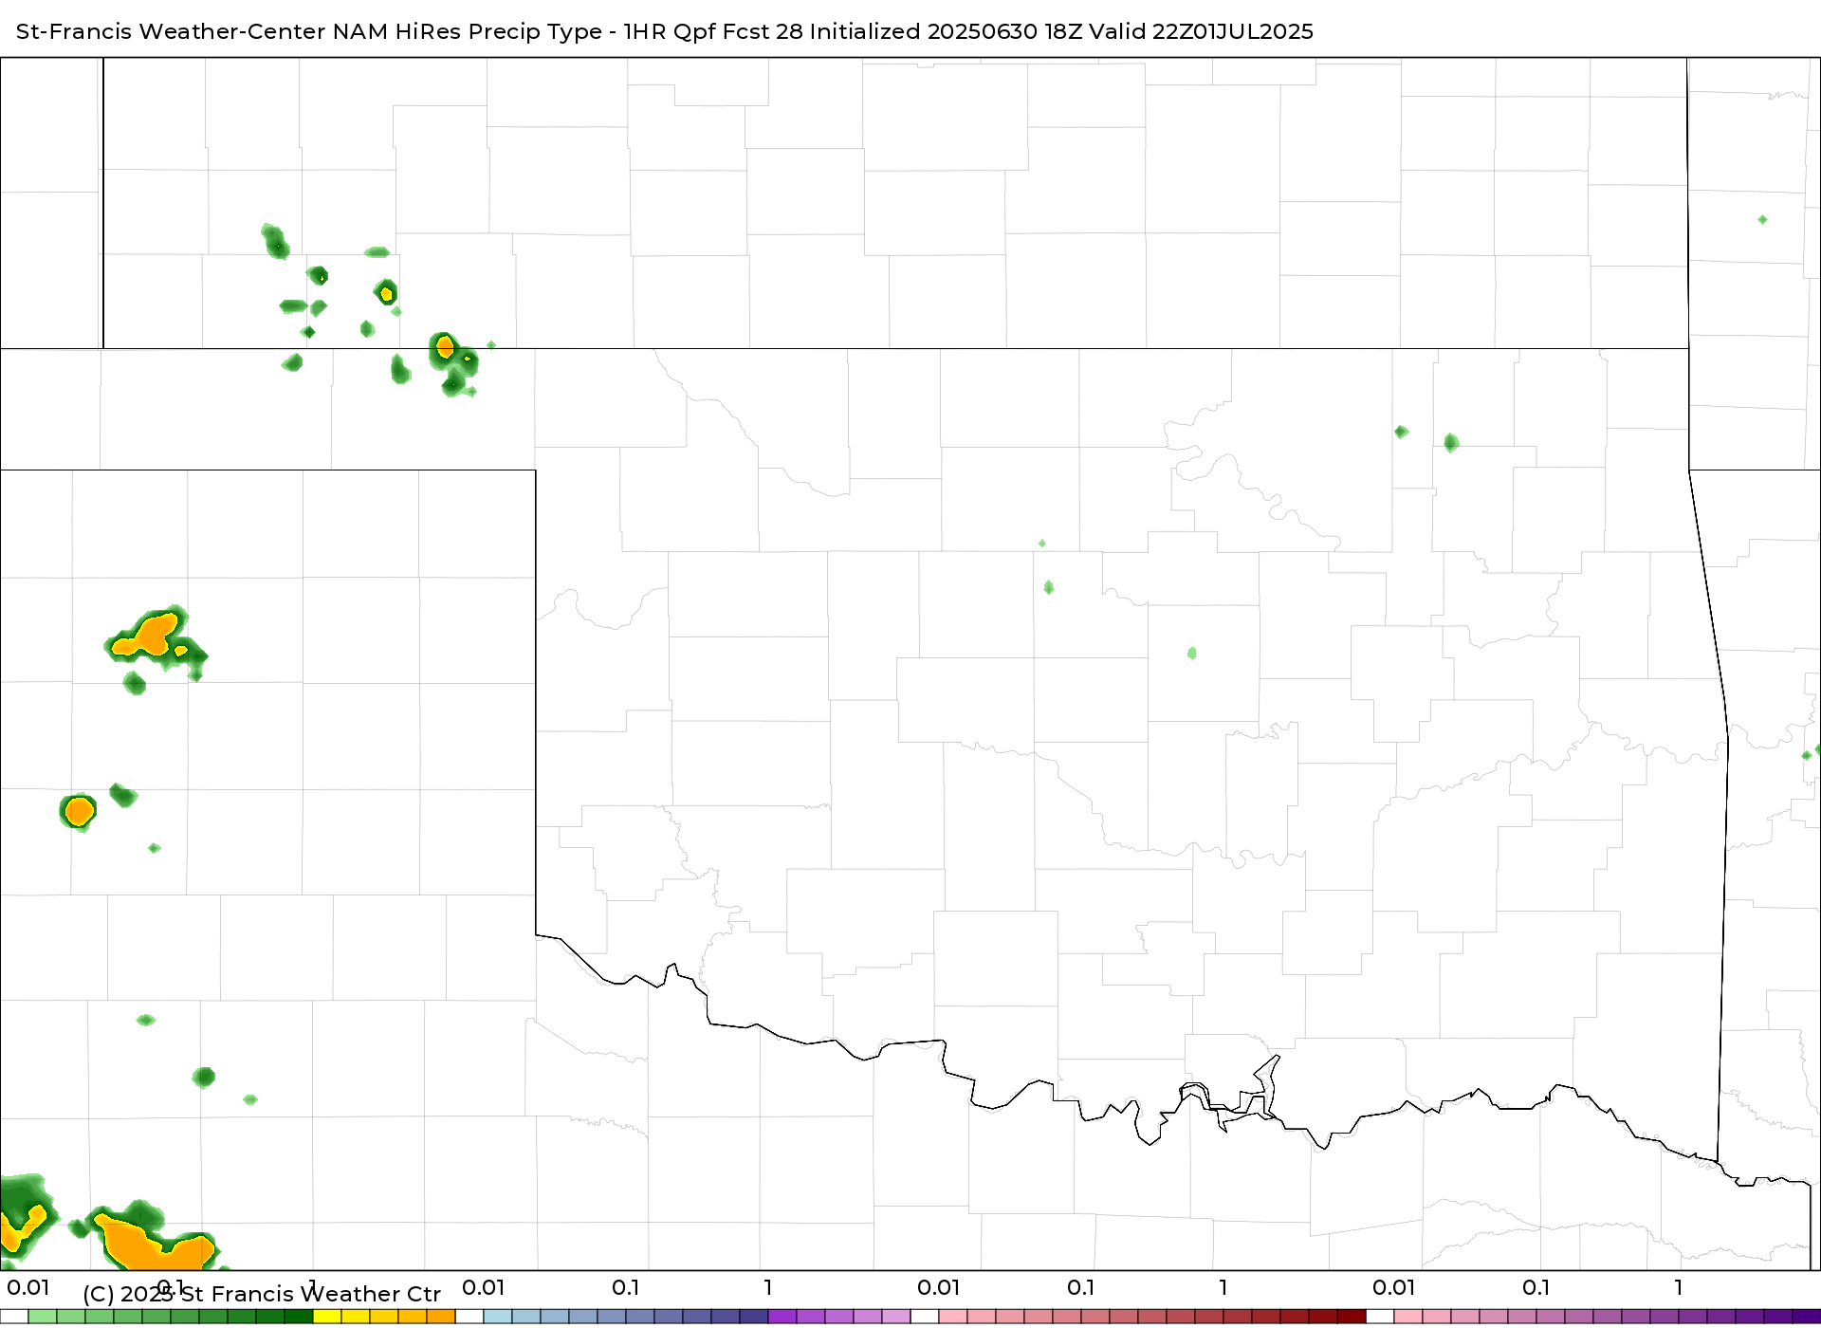Viewport: 1821px width, 1328px height.
Task: Click the '0.01' label above the pink-red scale
Action: point(939,1288)
